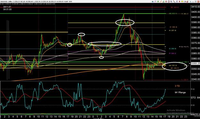Click the purple PP pivot level label
200x119 pixels.
[x=172, y=53]
